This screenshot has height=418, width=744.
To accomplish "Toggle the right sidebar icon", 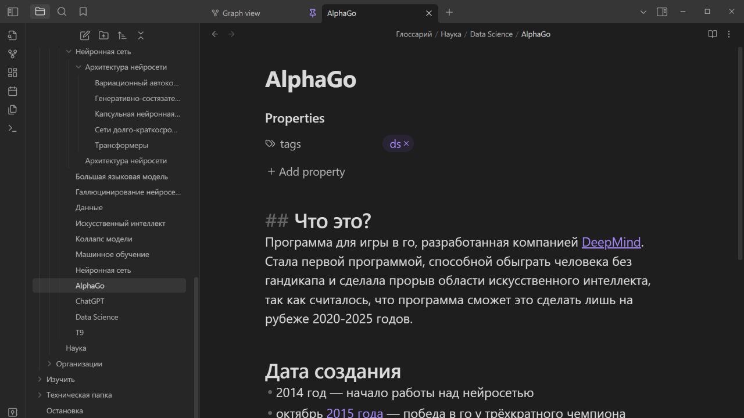I will (662, 12).
